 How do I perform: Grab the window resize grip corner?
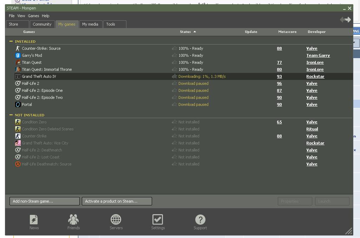(x=349, y=231)
